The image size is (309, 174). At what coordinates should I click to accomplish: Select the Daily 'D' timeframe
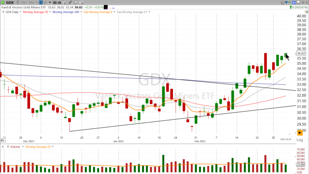(x=41, y=3)
